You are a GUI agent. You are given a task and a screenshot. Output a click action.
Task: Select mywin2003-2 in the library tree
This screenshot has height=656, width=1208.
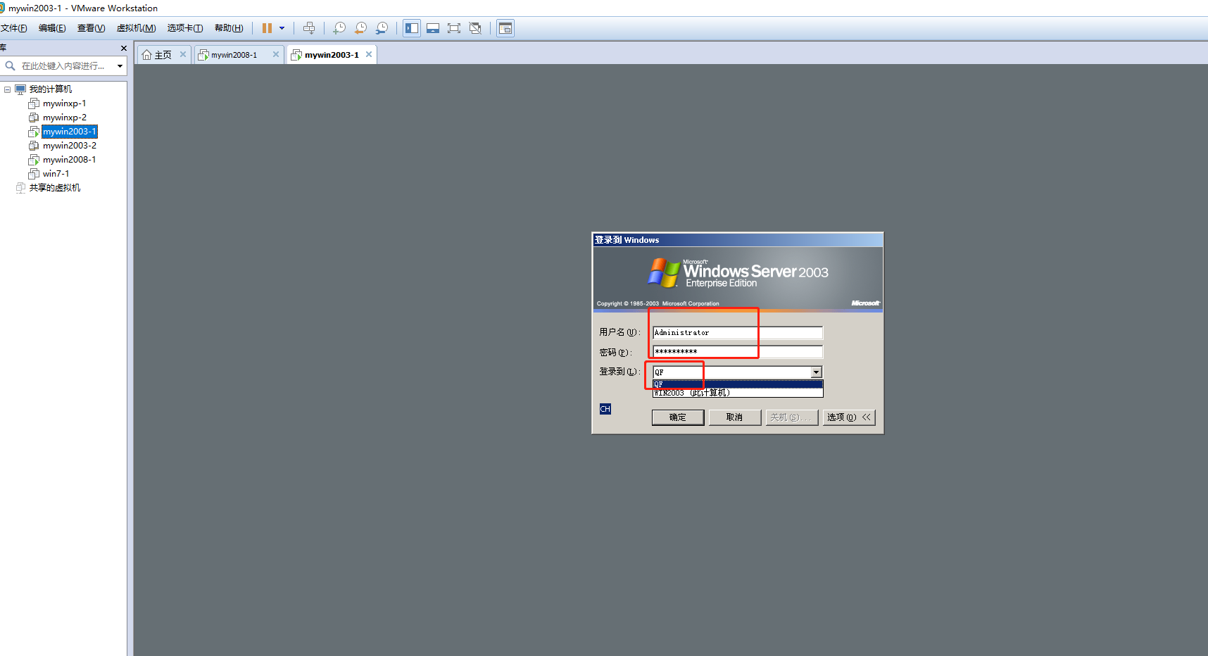[x=70, y=146]
